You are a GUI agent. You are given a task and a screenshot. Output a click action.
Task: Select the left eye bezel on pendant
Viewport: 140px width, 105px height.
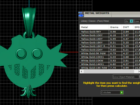pos(21,54)
